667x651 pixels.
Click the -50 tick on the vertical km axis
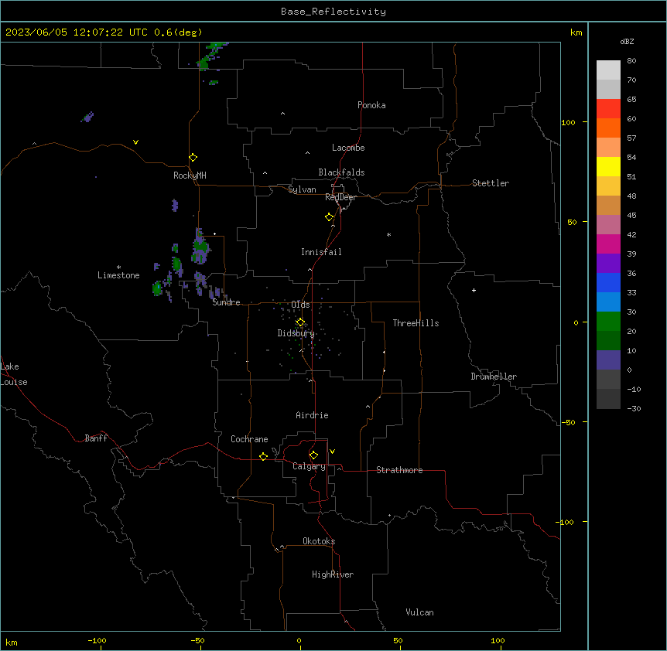(x=568, y=422)
